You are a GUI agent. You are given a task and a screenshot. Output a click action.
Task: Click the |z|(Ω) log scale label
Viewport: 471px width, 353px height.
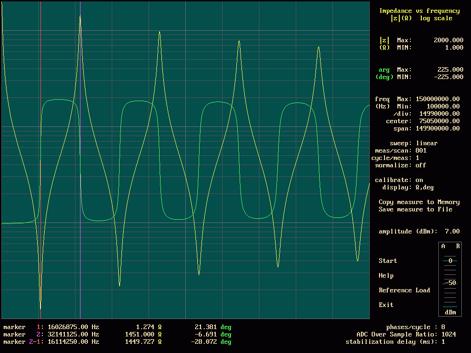(422, 18)
